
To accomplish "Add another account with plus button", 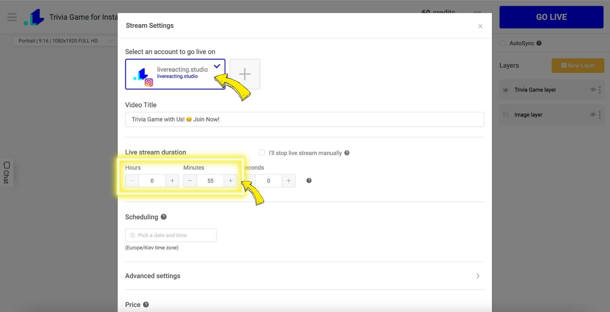I will tap(245, 74).
